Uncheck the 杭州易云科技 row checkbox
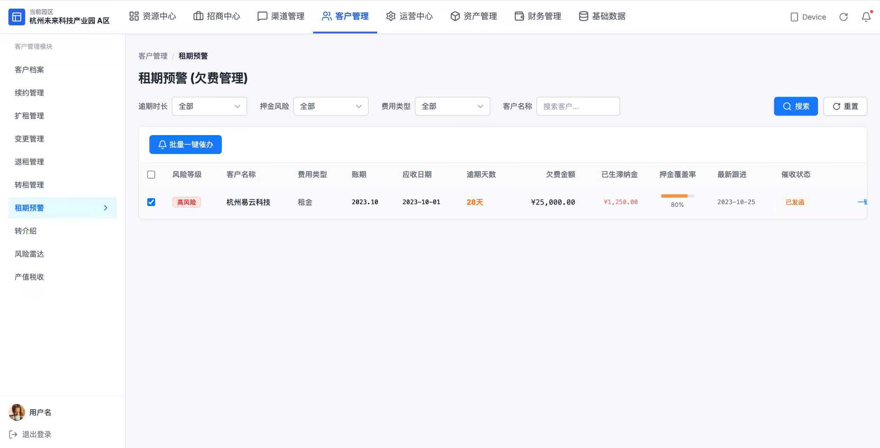 coord(151,202)
